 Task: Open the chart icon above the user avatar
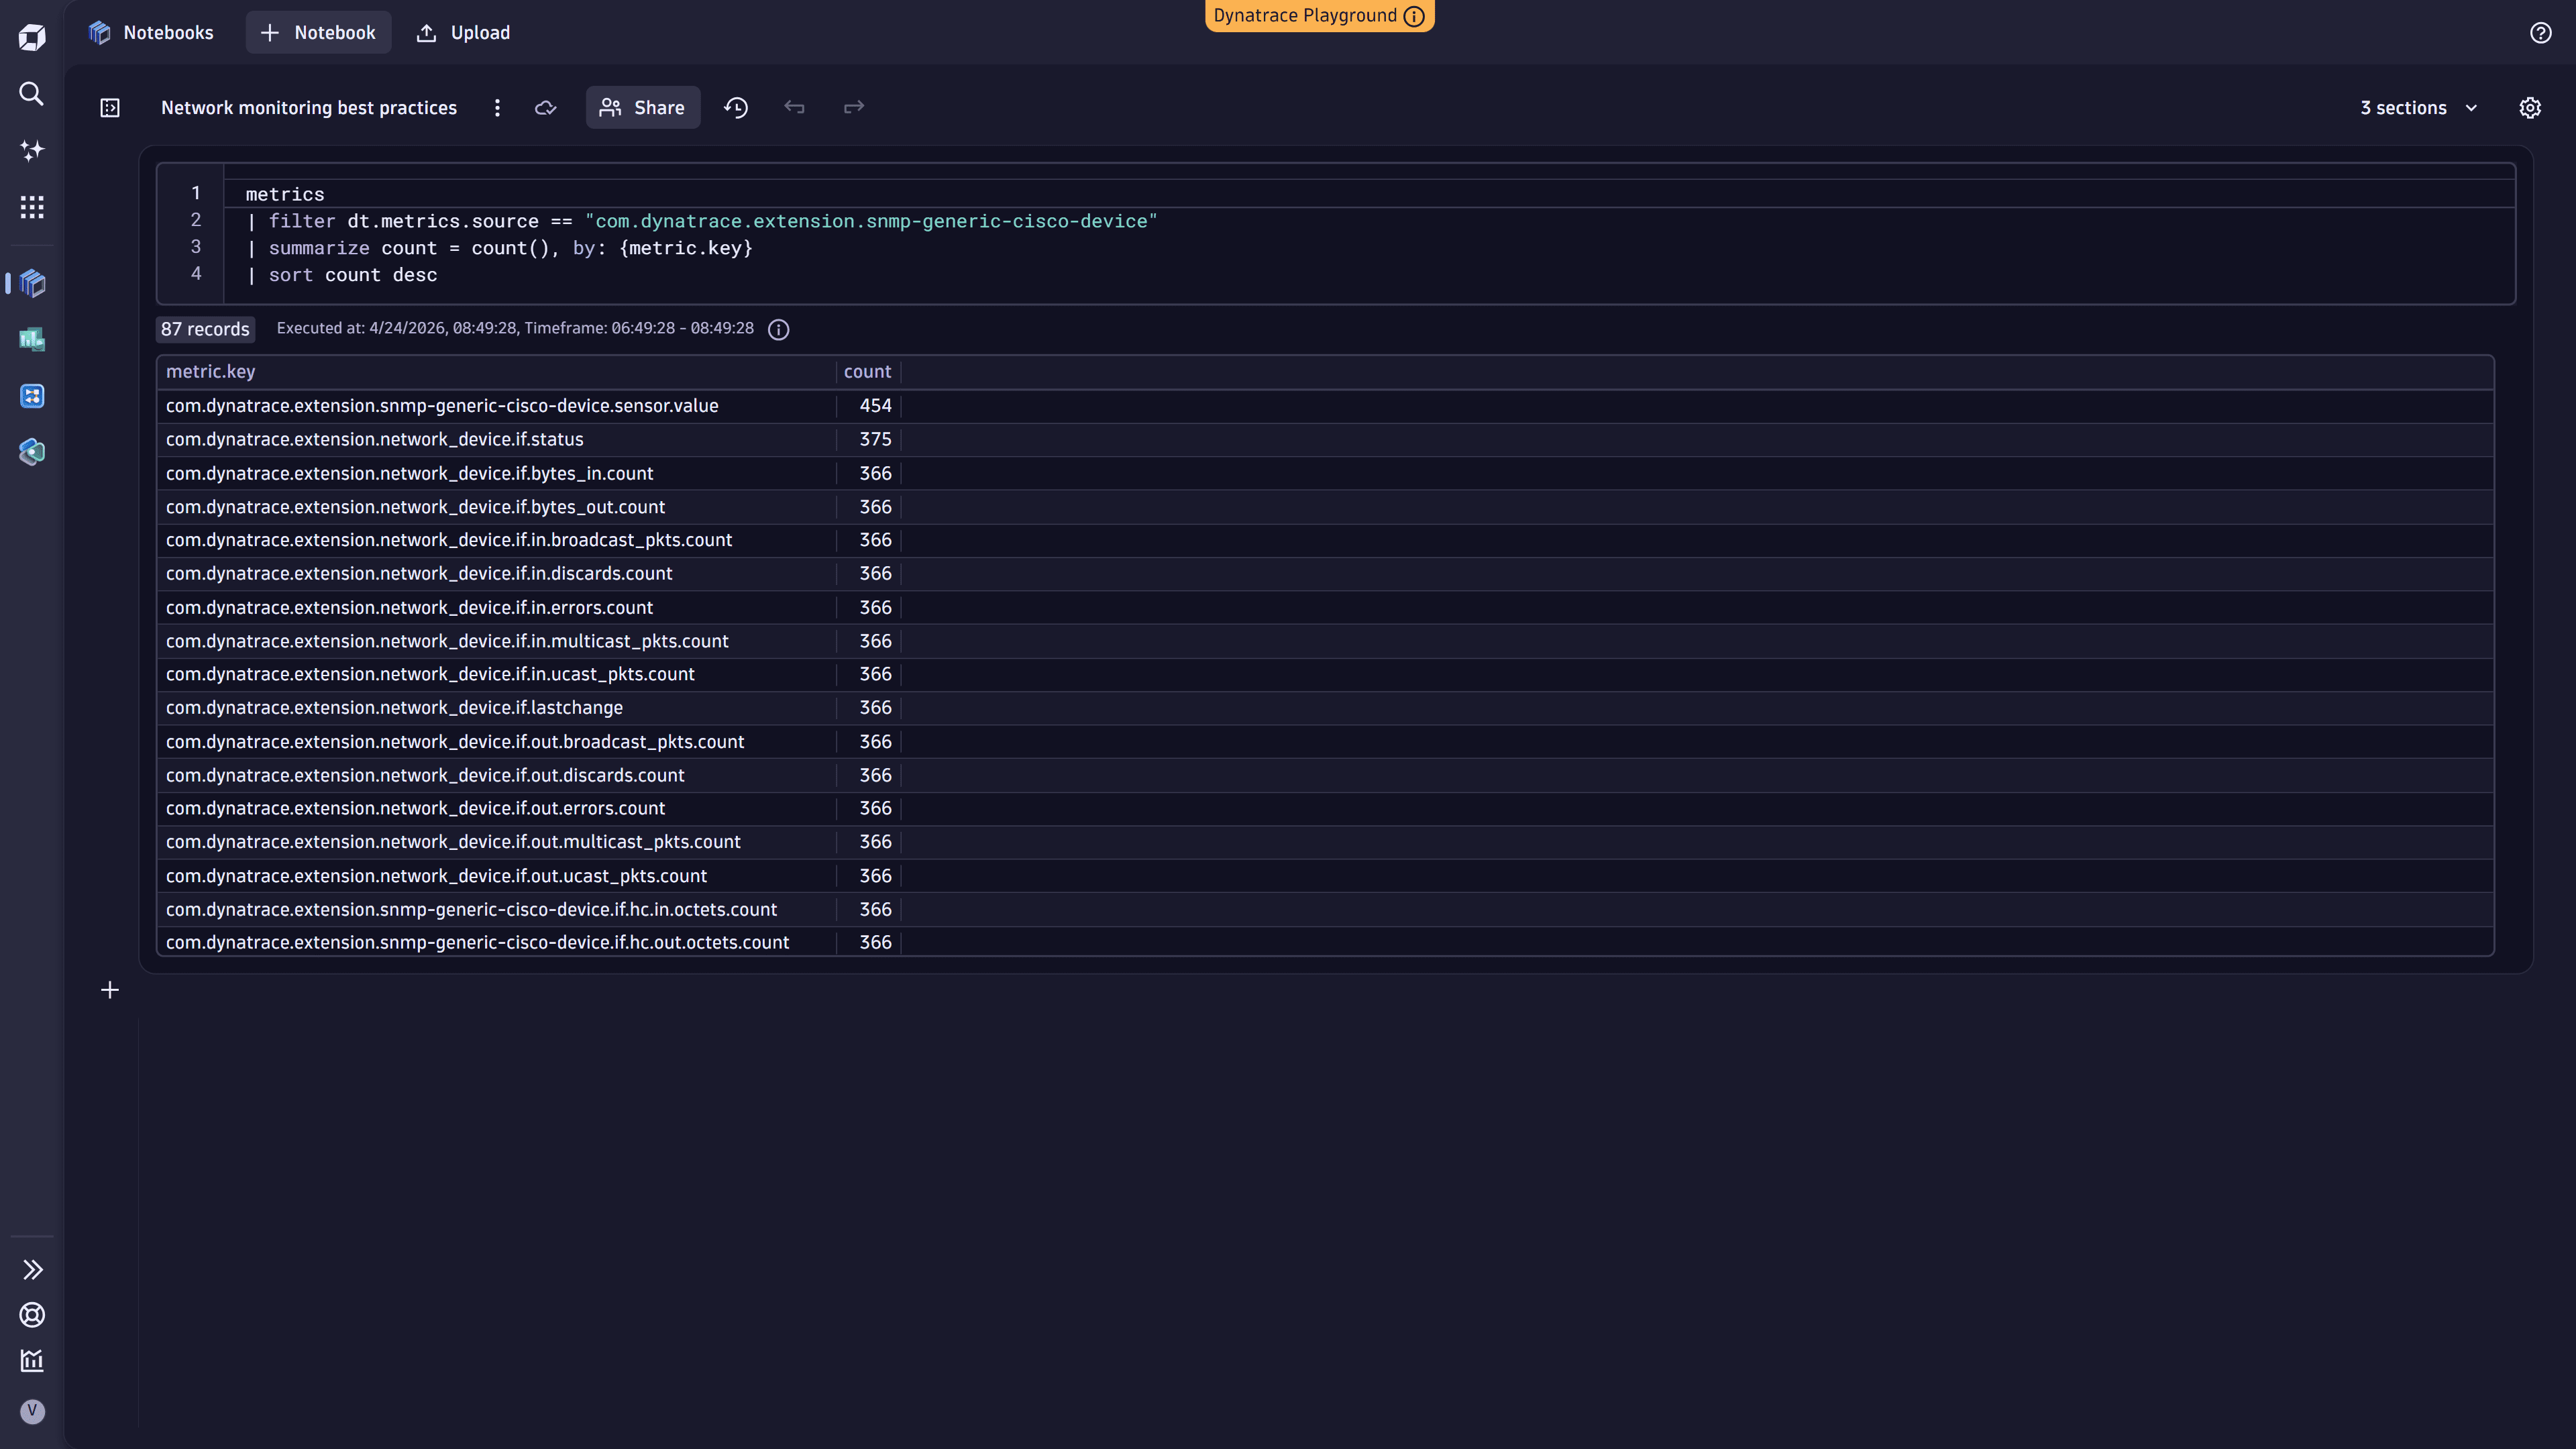pos(32,1361)
